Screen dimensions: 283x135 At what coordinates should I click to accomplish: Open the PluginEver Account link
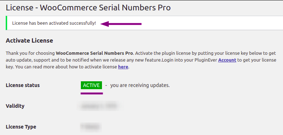pos(227,60)
